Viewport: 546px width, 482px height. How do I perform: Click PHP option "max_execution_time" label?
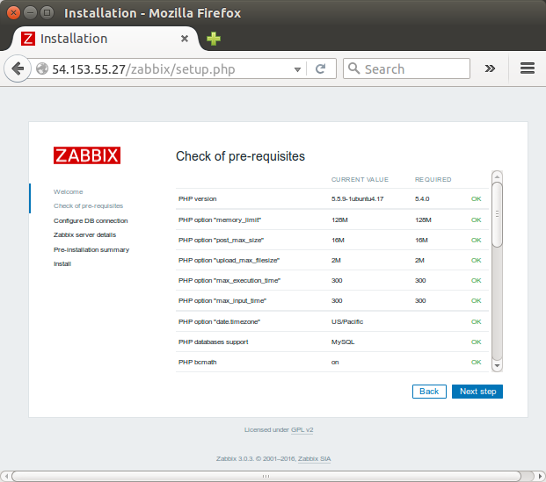[229, 280]
